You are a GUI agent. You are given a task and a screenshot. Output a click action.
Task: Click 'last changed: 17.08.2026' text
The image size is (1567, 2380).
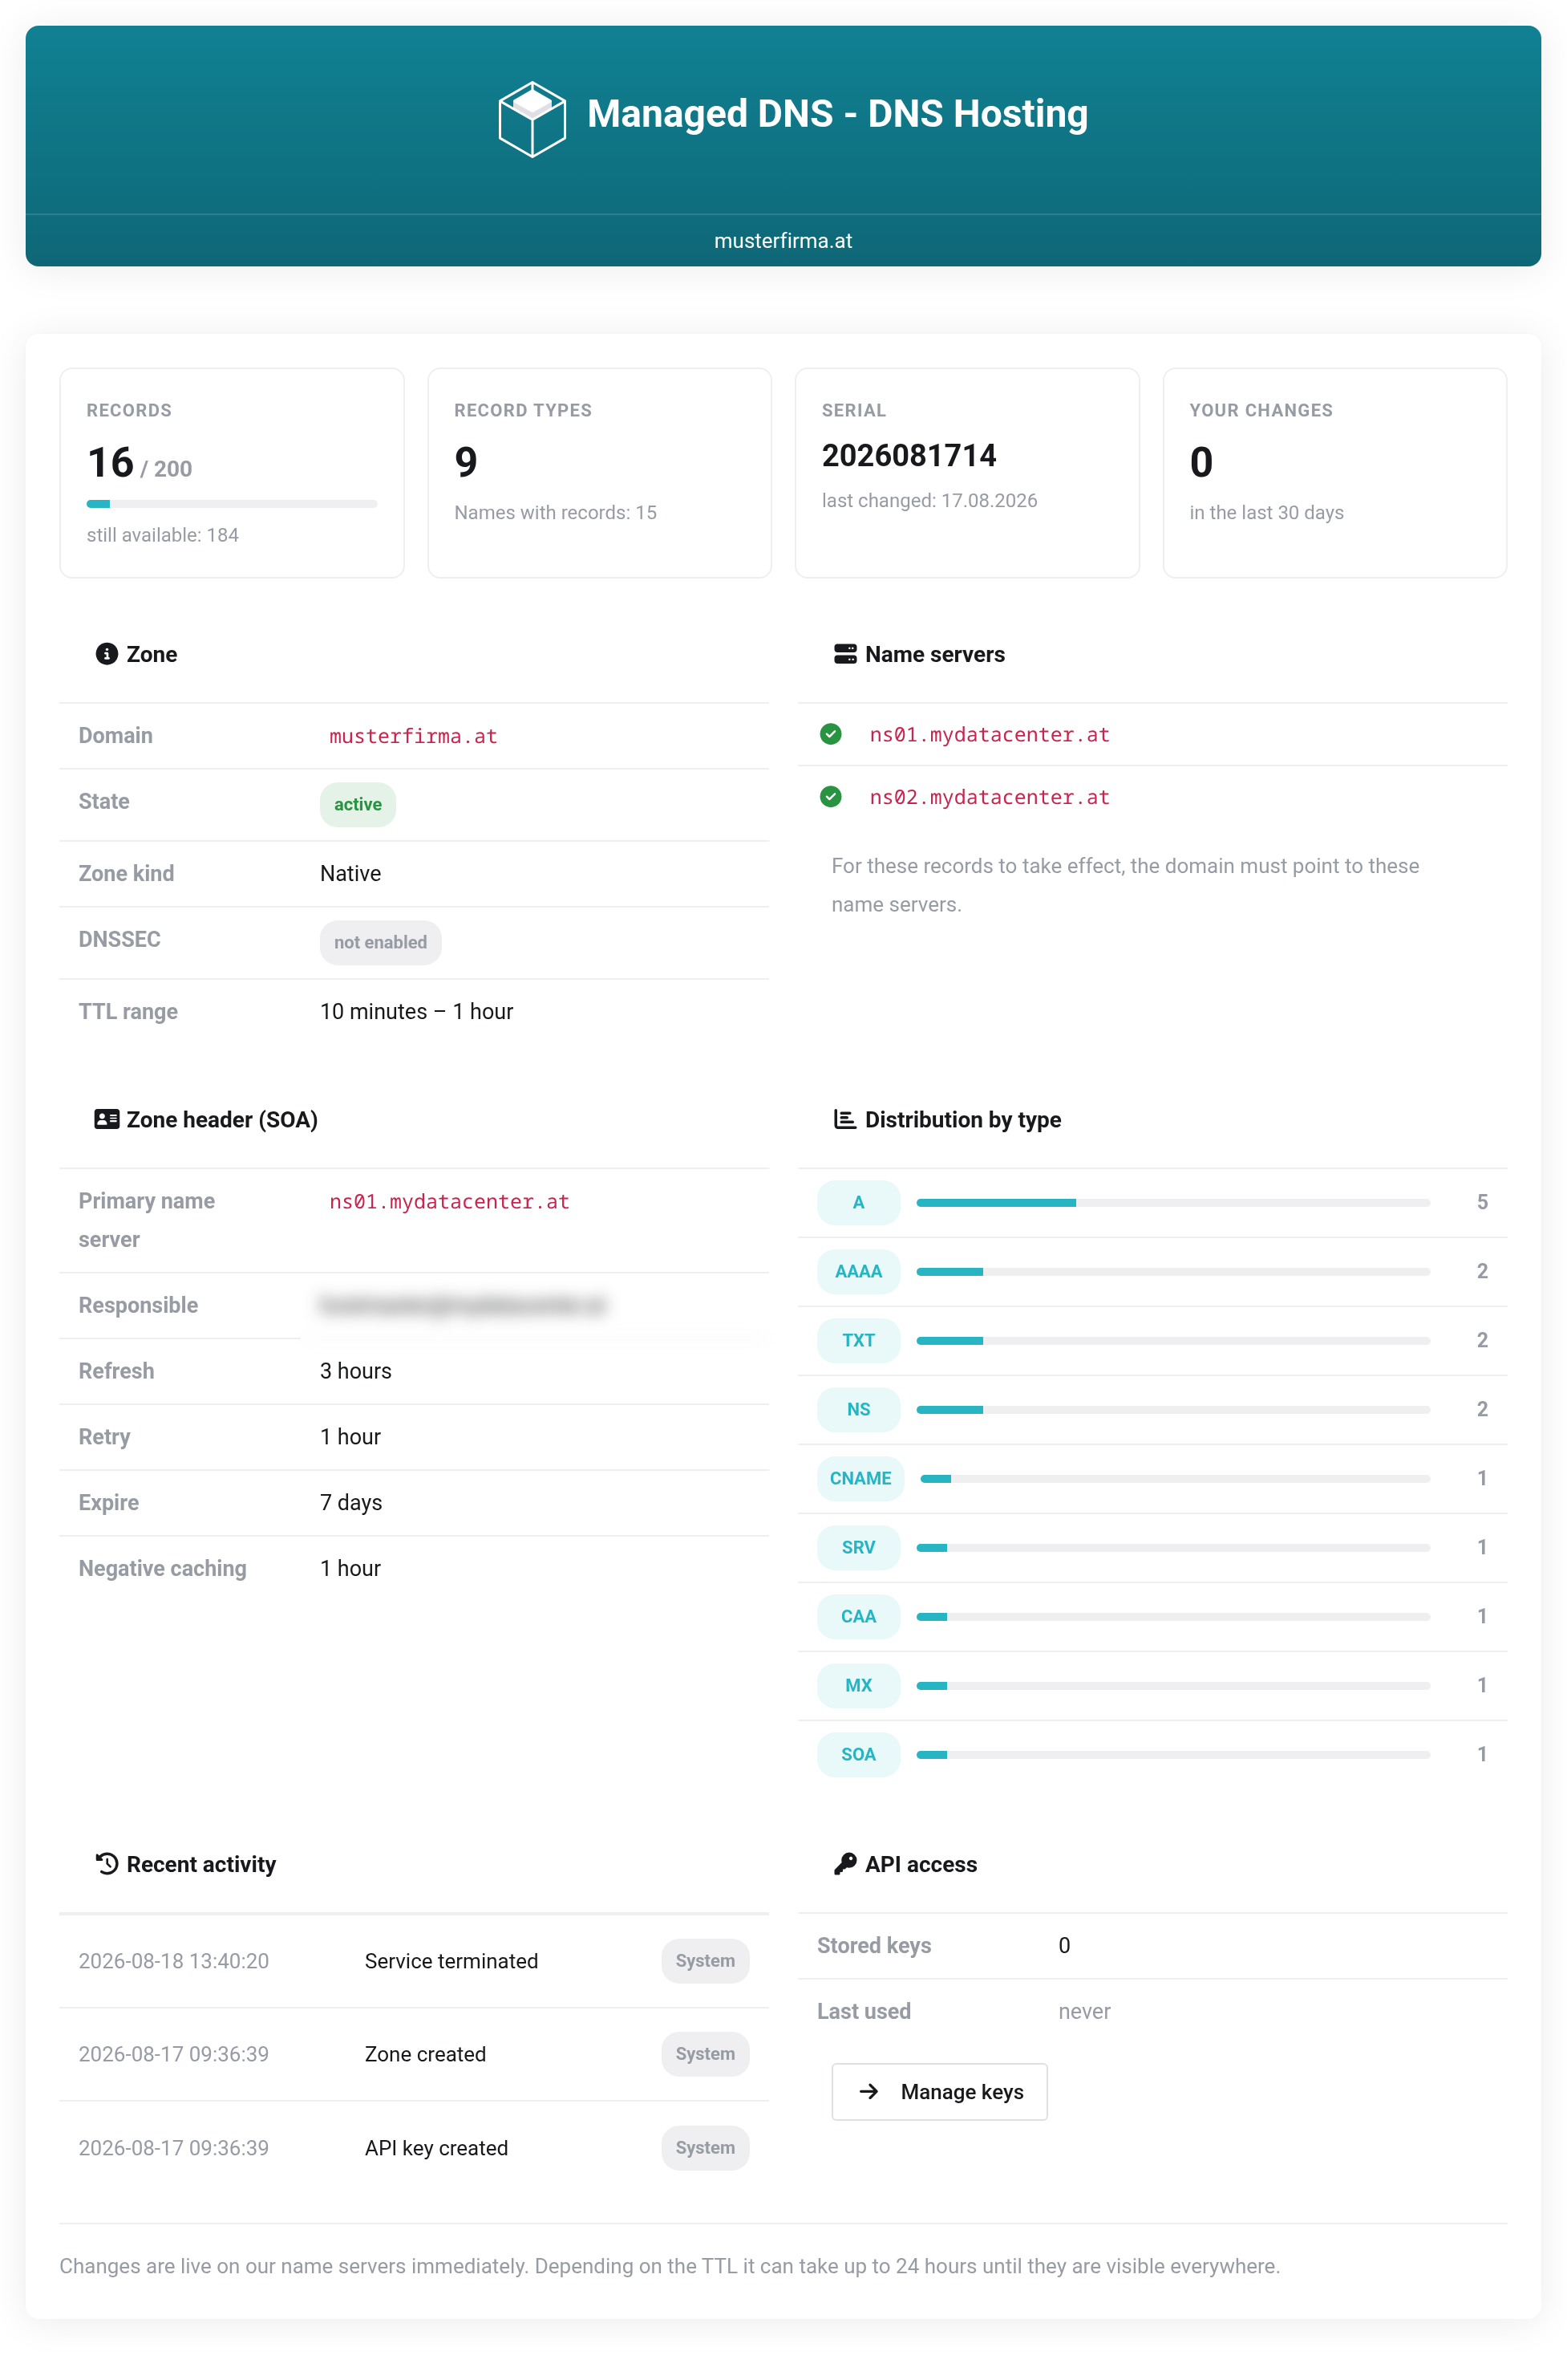tap(929, 500)
